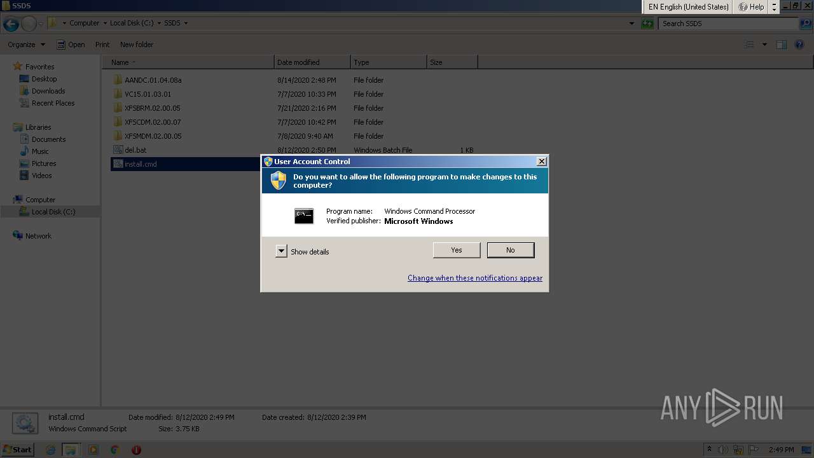Sort by the Size column header

pos(452,62)
